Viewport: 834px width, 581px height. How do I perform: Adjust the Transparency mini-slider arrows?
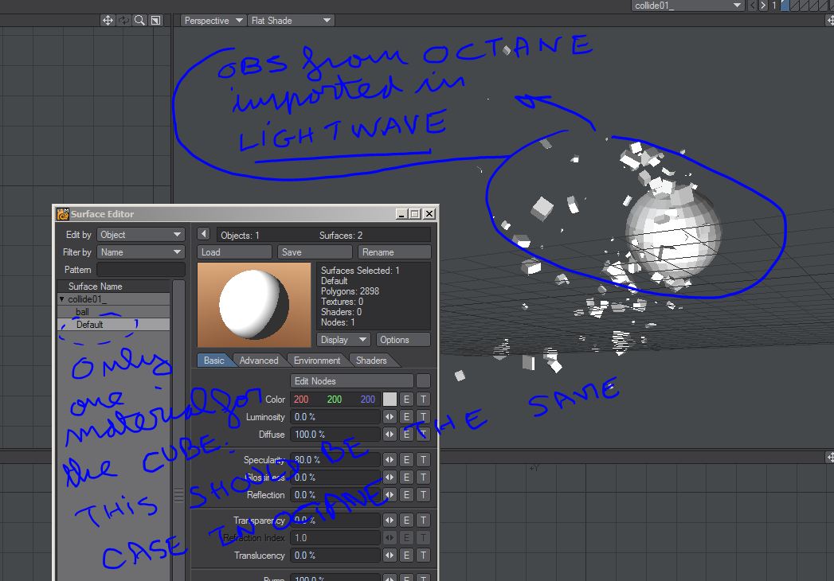390,521
